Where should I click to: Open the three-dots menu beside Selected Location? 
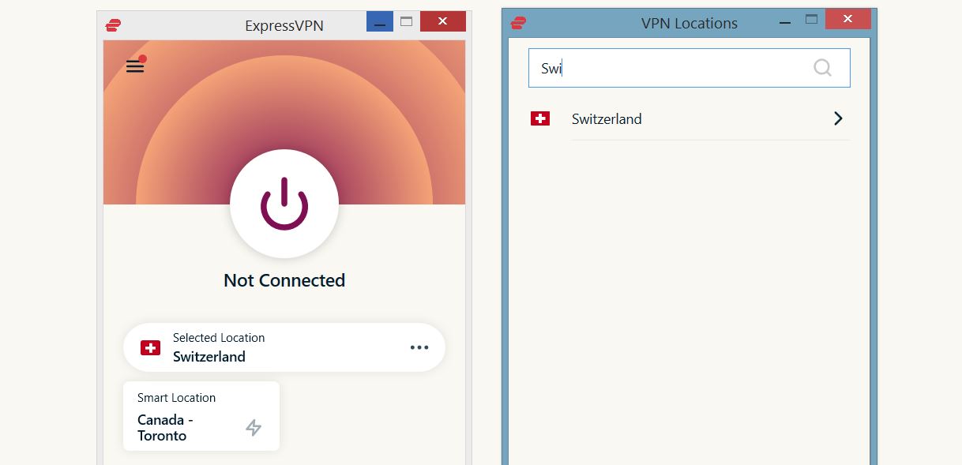tap(419, 347)
